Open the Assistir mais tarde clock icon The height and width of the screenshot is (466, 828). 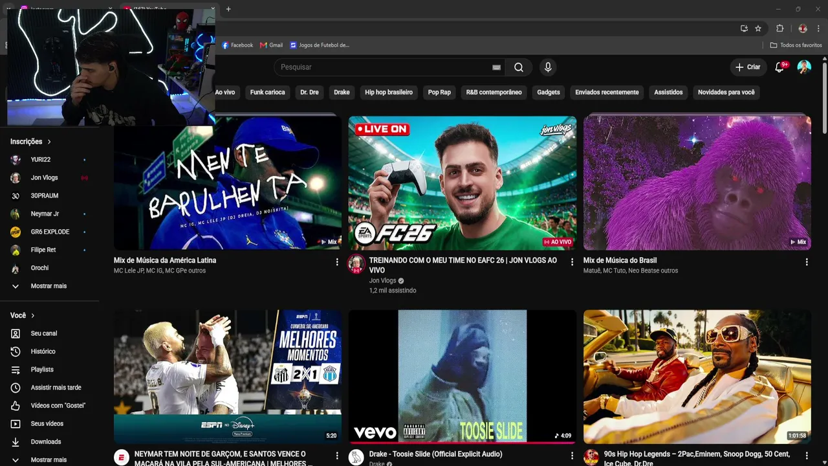click(x=16, y=388)
